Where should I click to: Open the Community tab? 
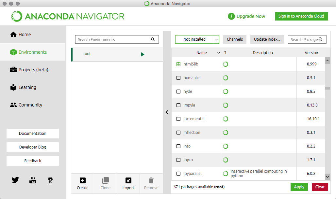[x=33, y=105]
